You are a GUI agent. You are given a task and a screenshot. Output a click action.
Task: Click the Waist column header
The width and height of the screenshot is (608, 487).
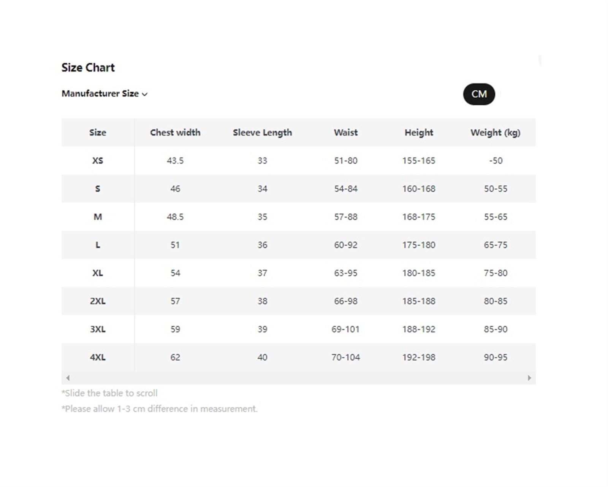pos(346,132)
